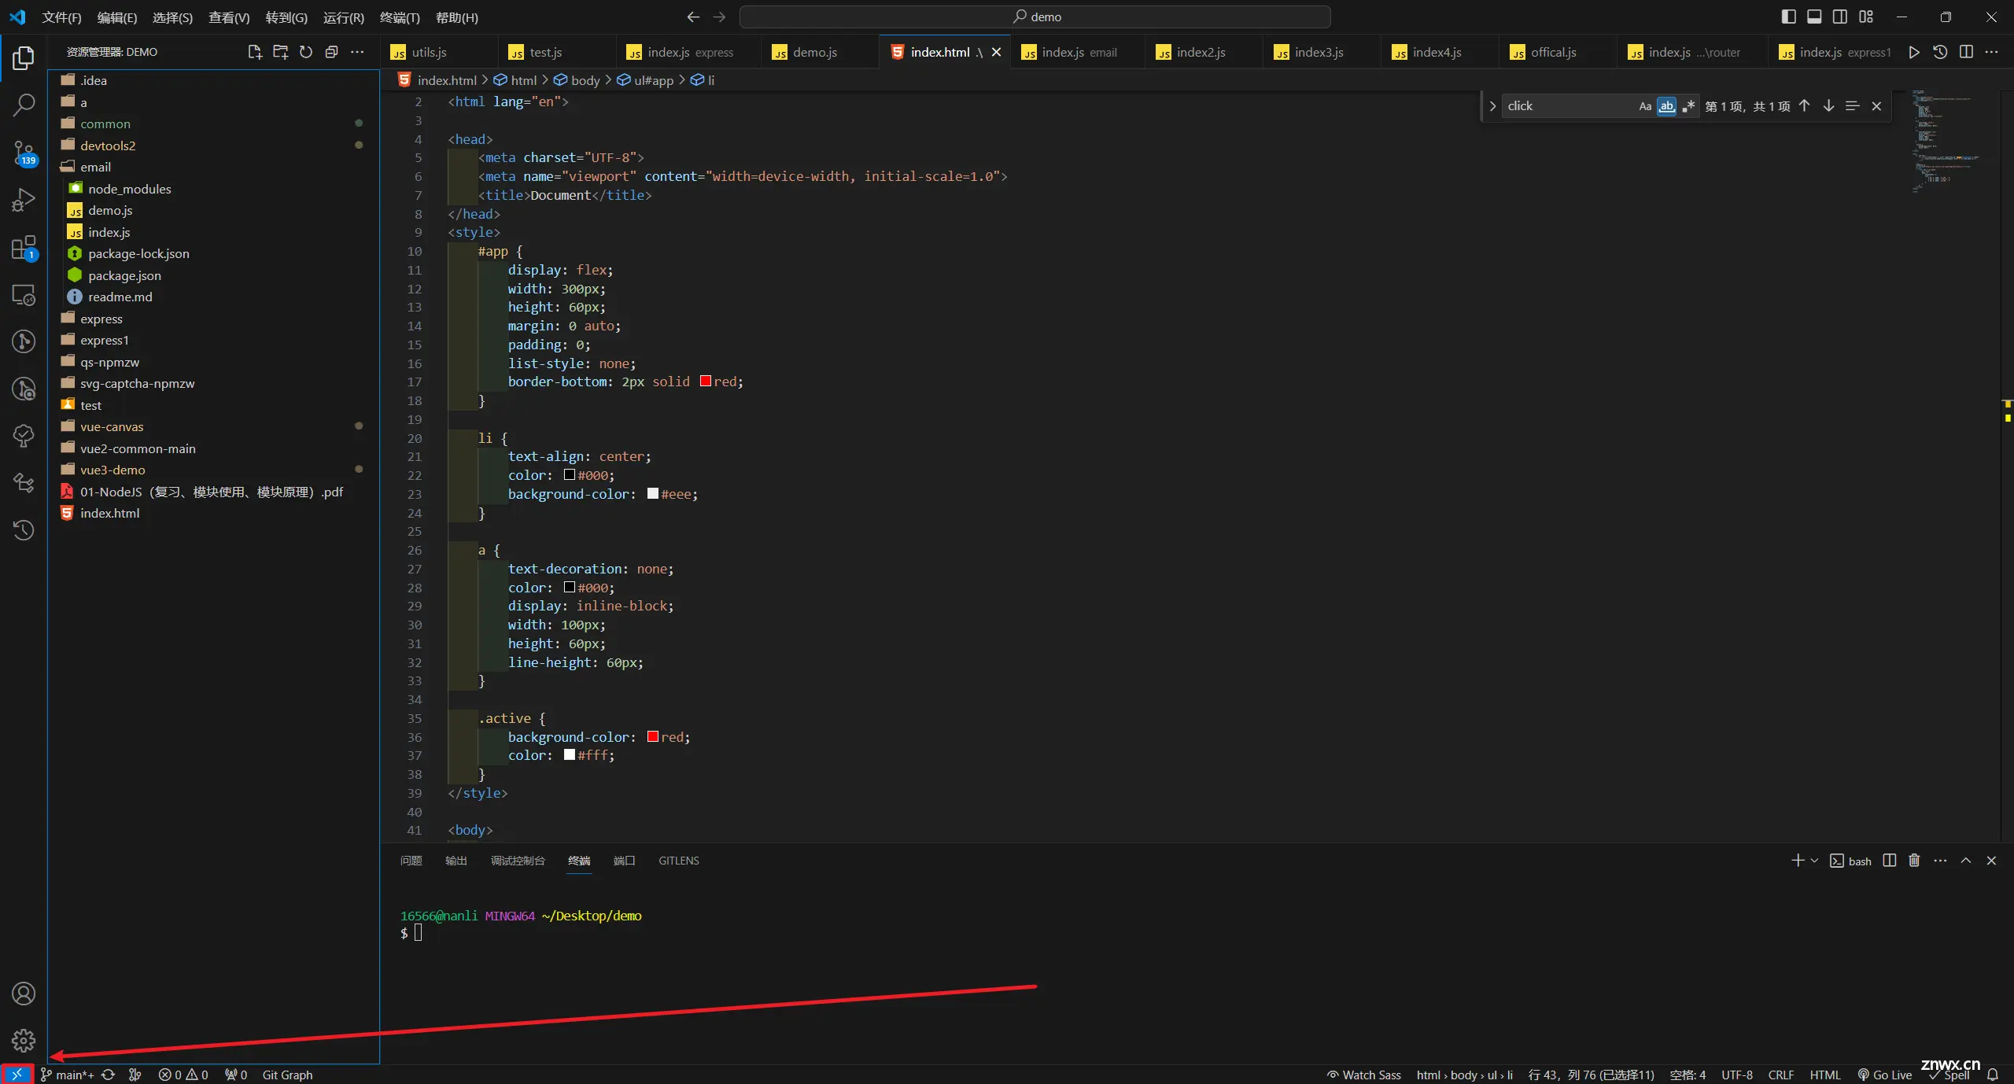Click the red swatch on border-bottom line
Viewport: 2014px width, 1084px height.
pyautogui.click(x=706, y=382)
